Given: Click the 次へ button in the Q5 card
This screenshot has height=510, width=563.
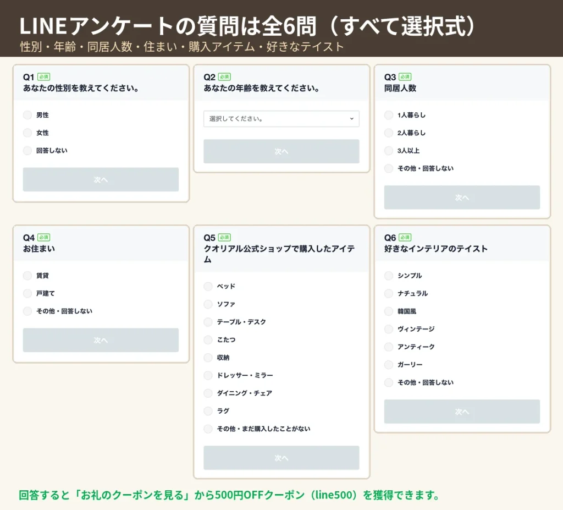Looking at the screenshot, I should tap(281, 458).
